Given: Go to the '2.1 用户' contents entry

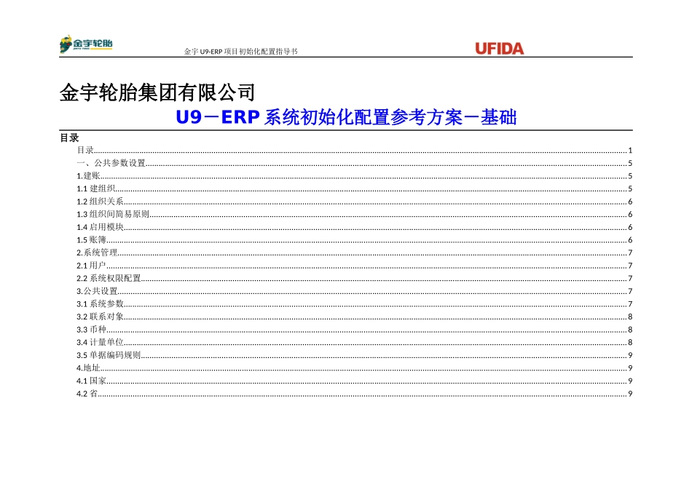Looking at the screenshot, I should (x=355, y=266).
